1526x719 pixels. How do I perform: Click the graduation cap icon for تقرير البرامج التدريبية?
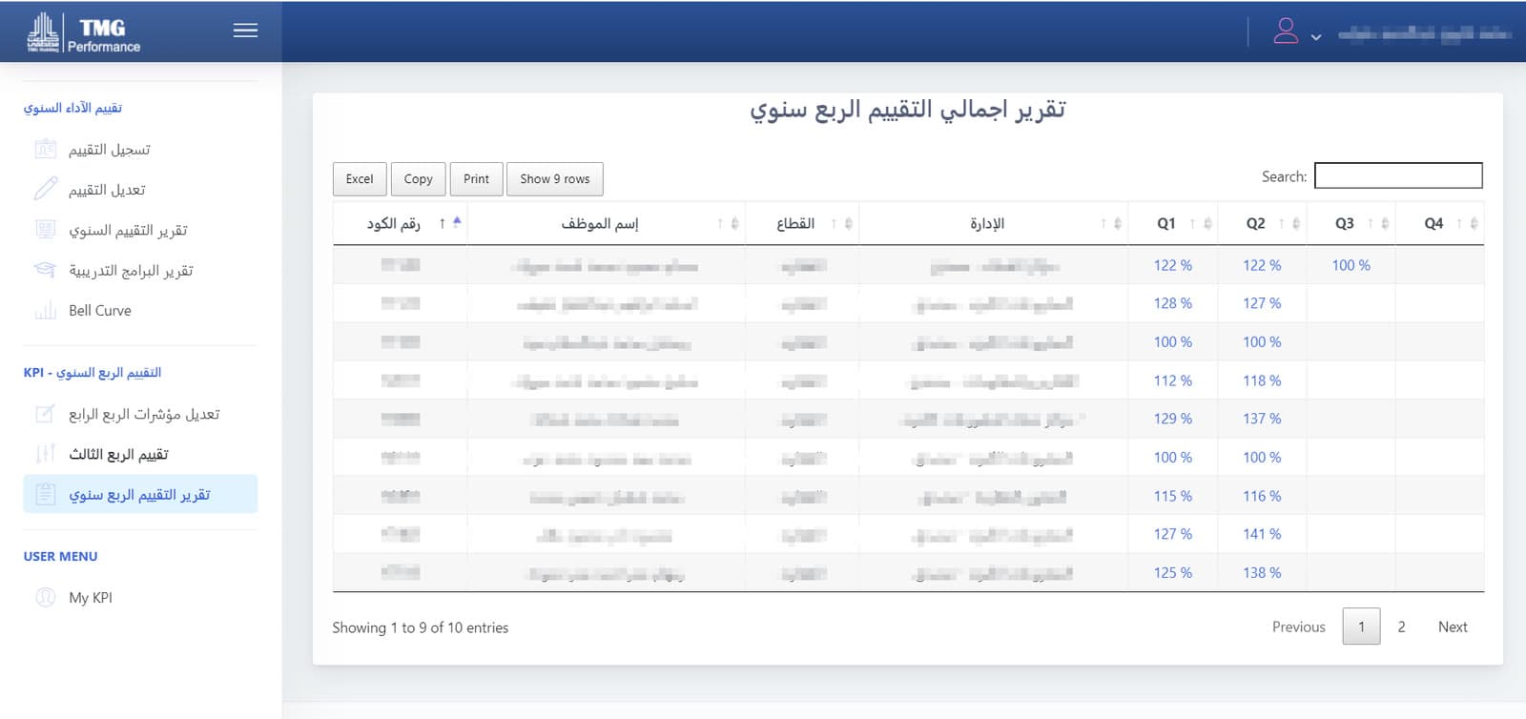click(45, 270)
